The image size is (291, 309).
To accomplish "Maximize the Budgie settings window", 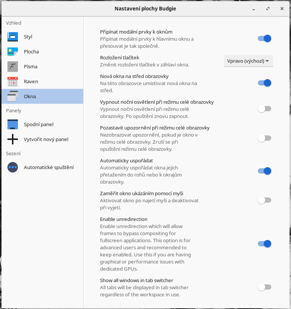I will 268,9.
